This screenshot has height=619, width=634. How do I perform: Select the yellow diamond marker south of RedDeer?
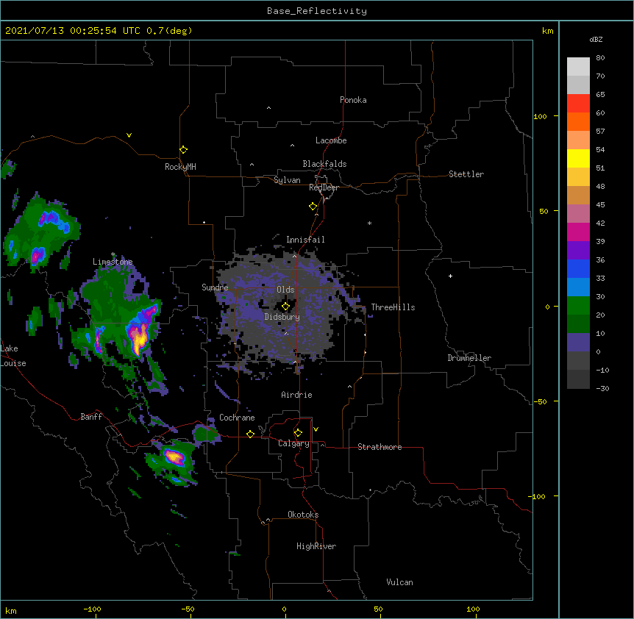[313, 207]
